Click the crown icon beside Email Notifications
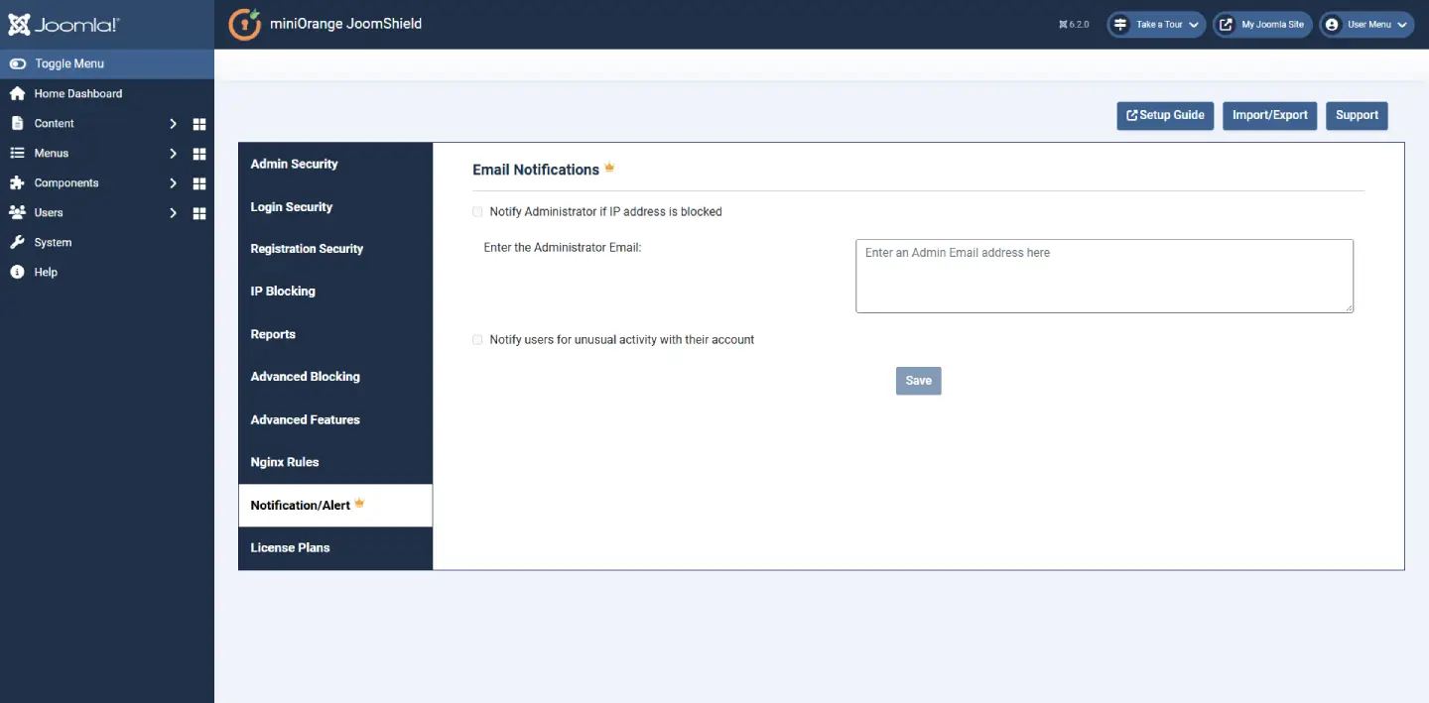Screen dimensions: 1429x703 click(x=609, y=168)
